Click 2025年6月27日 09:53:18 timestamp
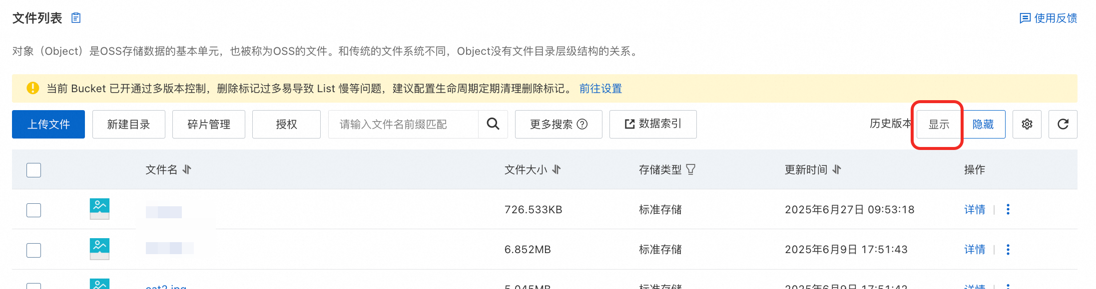The height and width of the screenshot is (289, 1096). pos(850,209)
